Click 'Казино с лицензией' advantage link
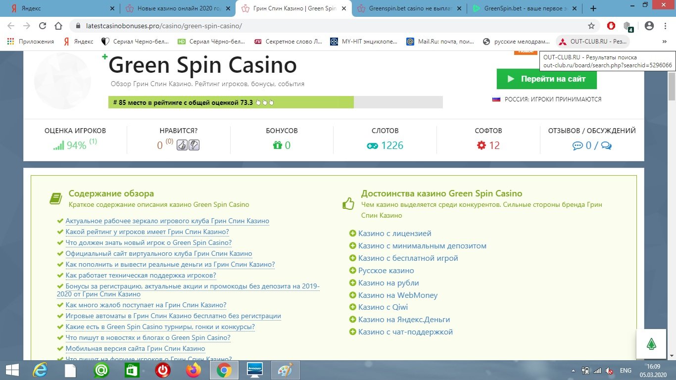This screenshot has width=676, height=380. coord(394,233)
